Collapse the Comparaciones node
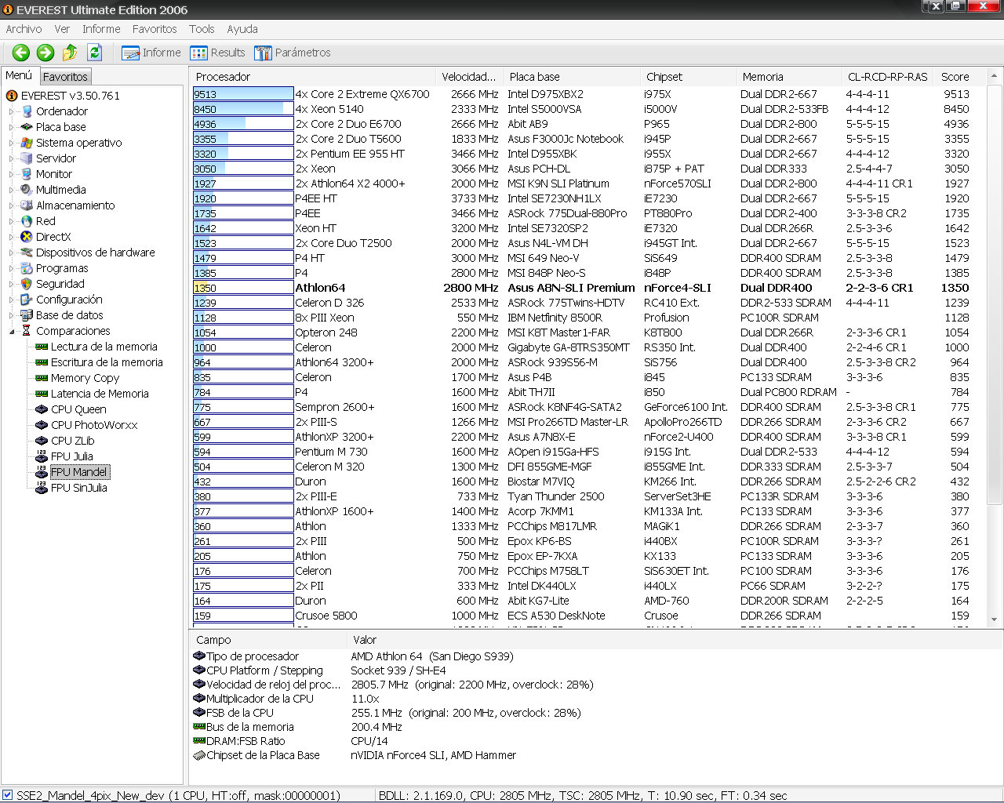Image resolution: width=1004 pixels, height=803 pixels. [12, 331]
